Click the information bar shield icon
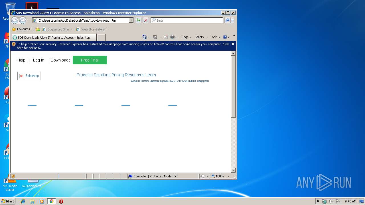This screenshot has height=205, width=365. (x=14, y=44)
